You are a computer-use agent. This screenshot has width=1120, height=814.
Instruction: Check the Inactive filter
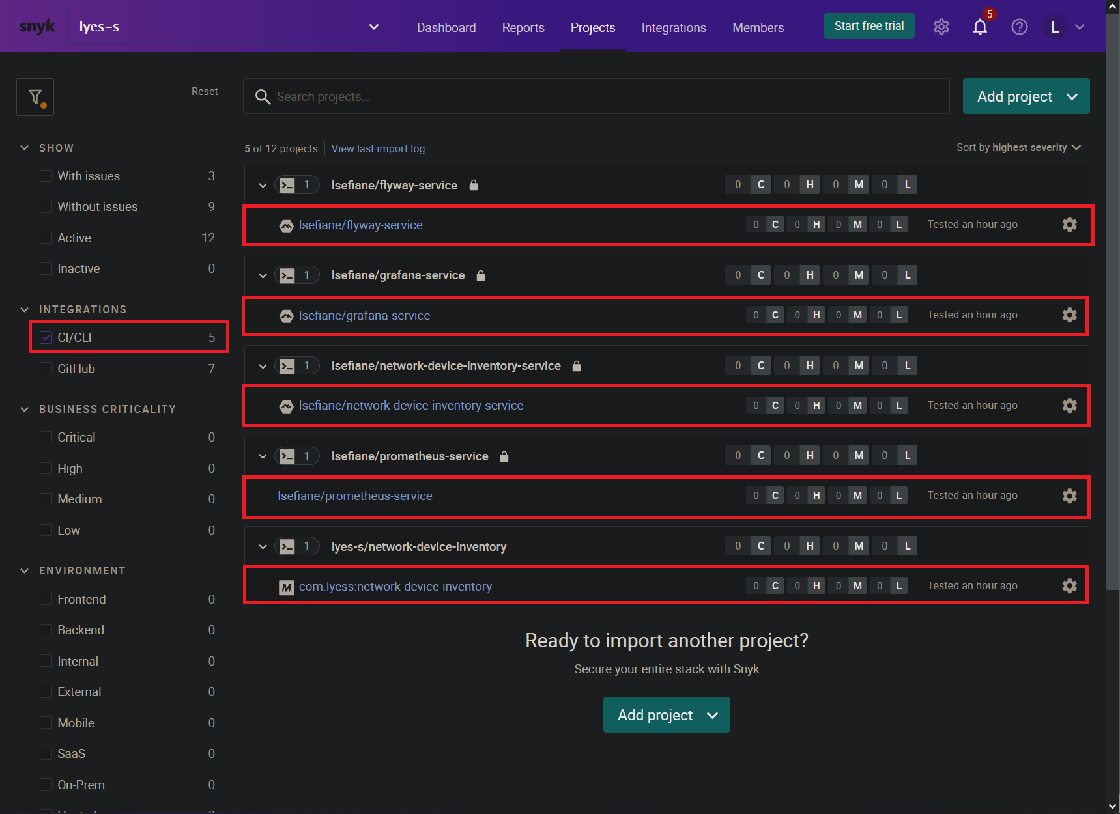[46, 268]
